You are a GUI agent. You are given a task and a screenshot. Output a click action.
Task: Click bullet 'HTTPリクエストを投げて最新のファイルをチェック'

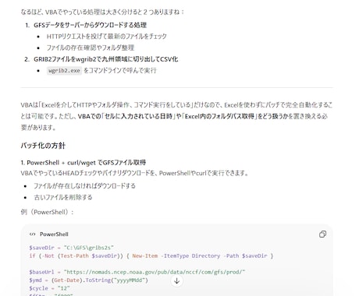tap(107, 37)
